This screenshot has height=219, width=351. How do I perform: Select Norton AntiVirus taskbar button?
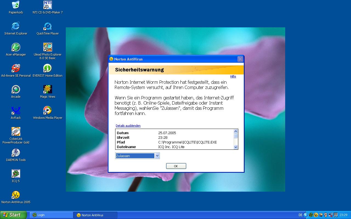coord(95,215)
